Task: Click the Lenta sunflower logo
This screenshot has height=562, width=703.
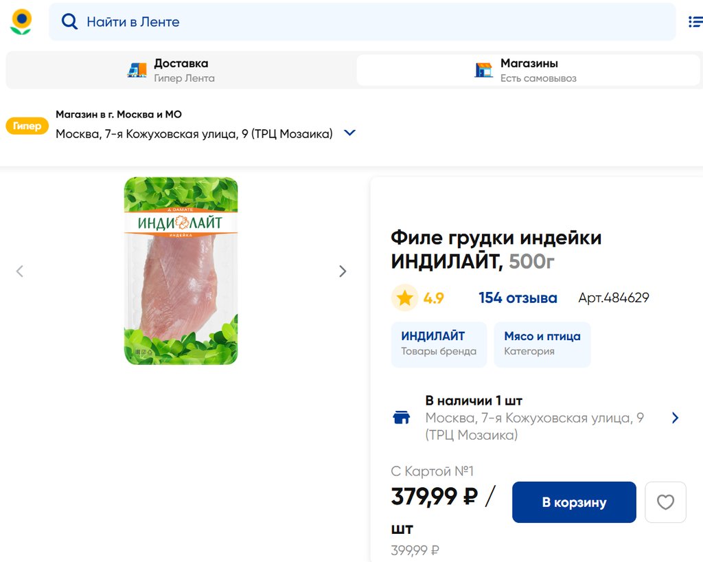Action: coord(21,22)
